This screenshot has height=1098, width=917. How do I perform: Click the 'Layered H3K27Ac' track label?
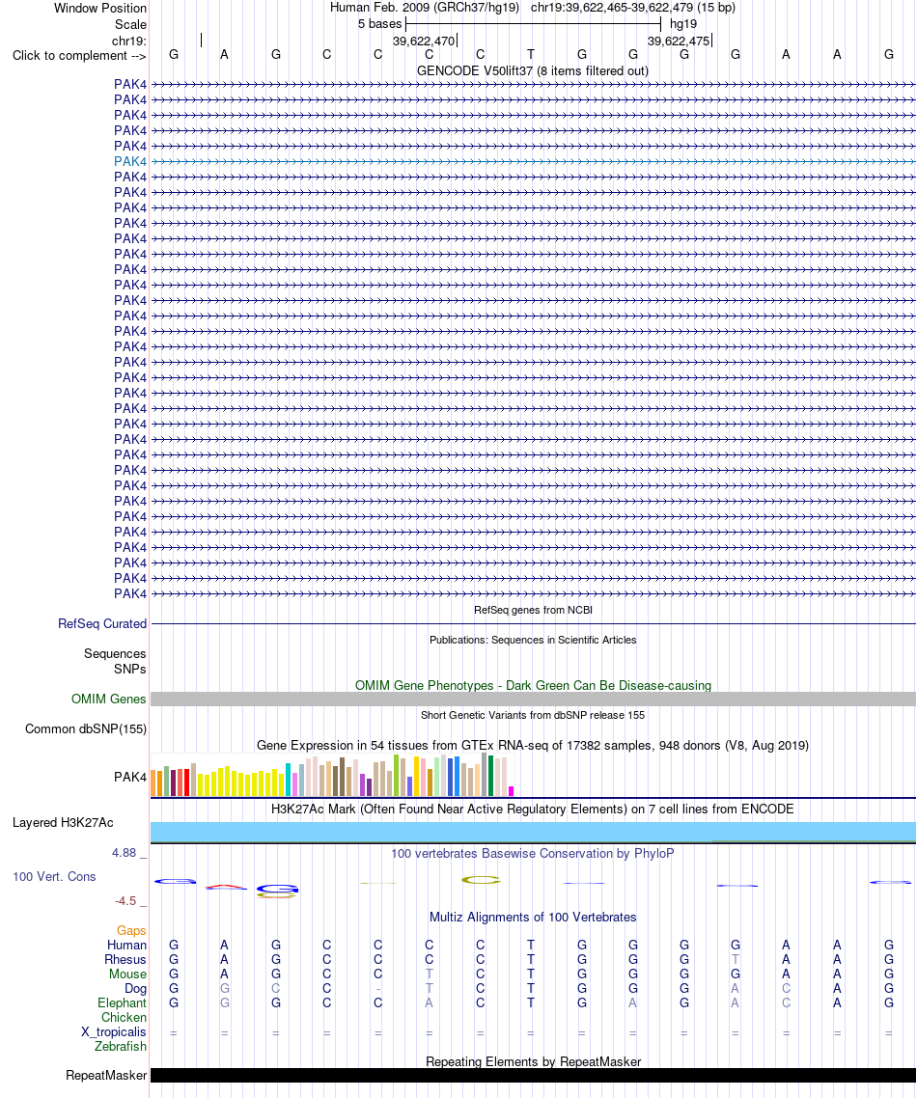[x=63, y=823]
